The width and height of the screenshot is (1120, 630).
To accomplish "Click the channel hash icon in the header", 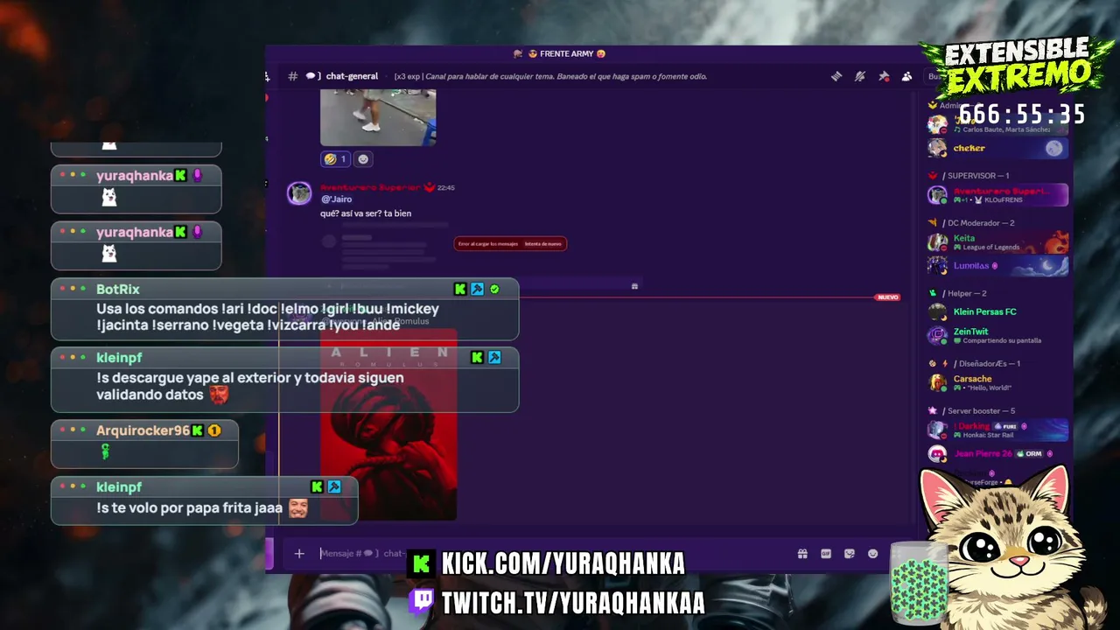I will pos(292,76).
